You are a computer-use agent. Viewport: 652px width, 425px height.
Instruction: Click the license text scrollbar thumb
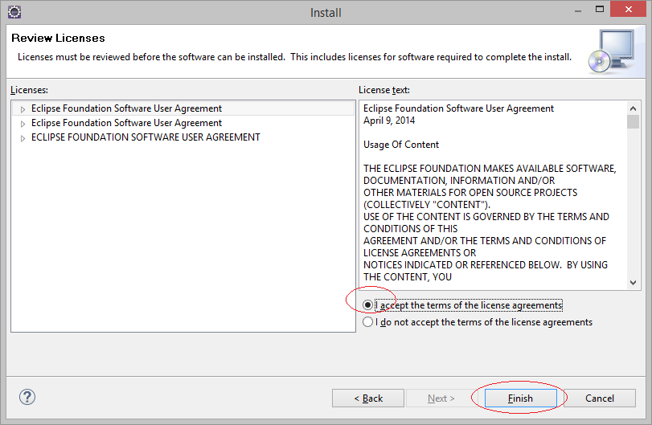633,122
